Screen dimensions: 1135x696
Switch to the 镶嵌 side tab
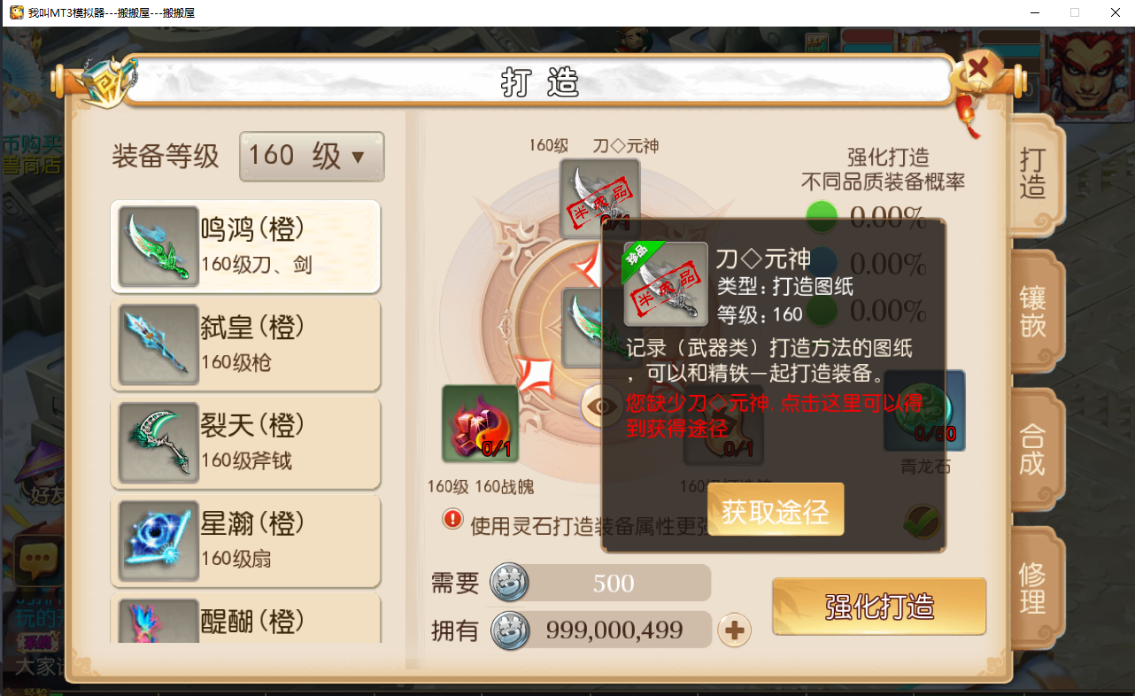[1033, 310]
